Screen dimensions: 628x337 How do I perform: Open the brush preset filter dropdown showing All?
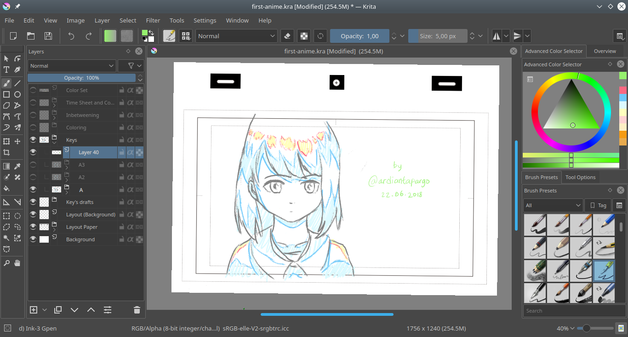(x=553, y=205)
